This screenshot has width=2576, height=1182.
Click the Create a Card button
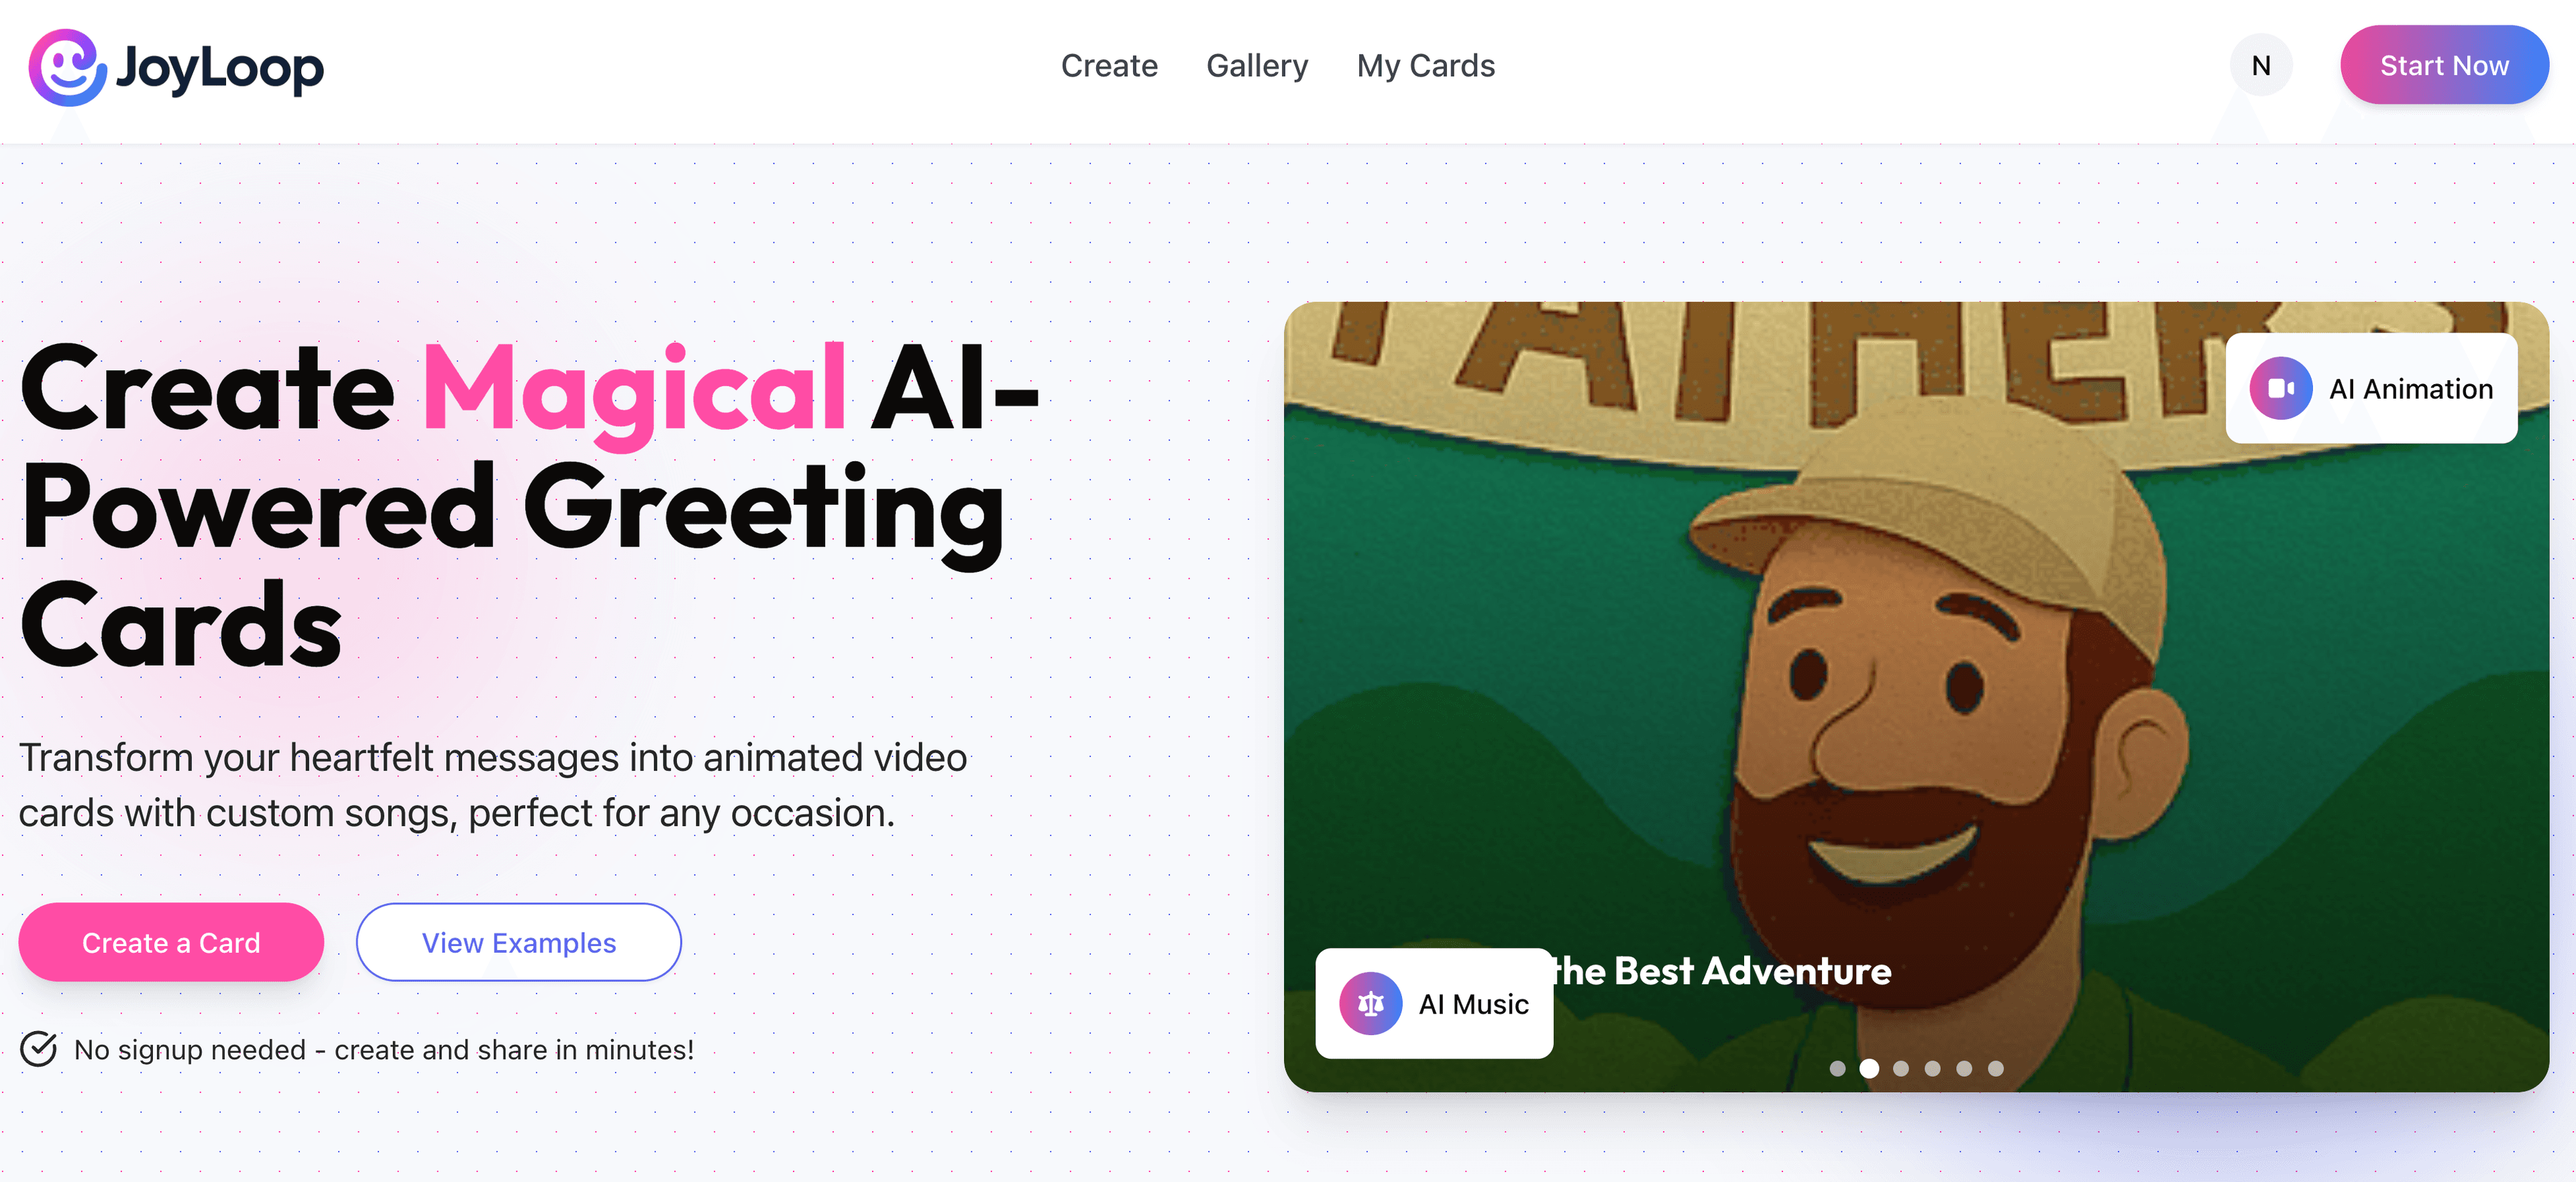click(x=171, y=942)
